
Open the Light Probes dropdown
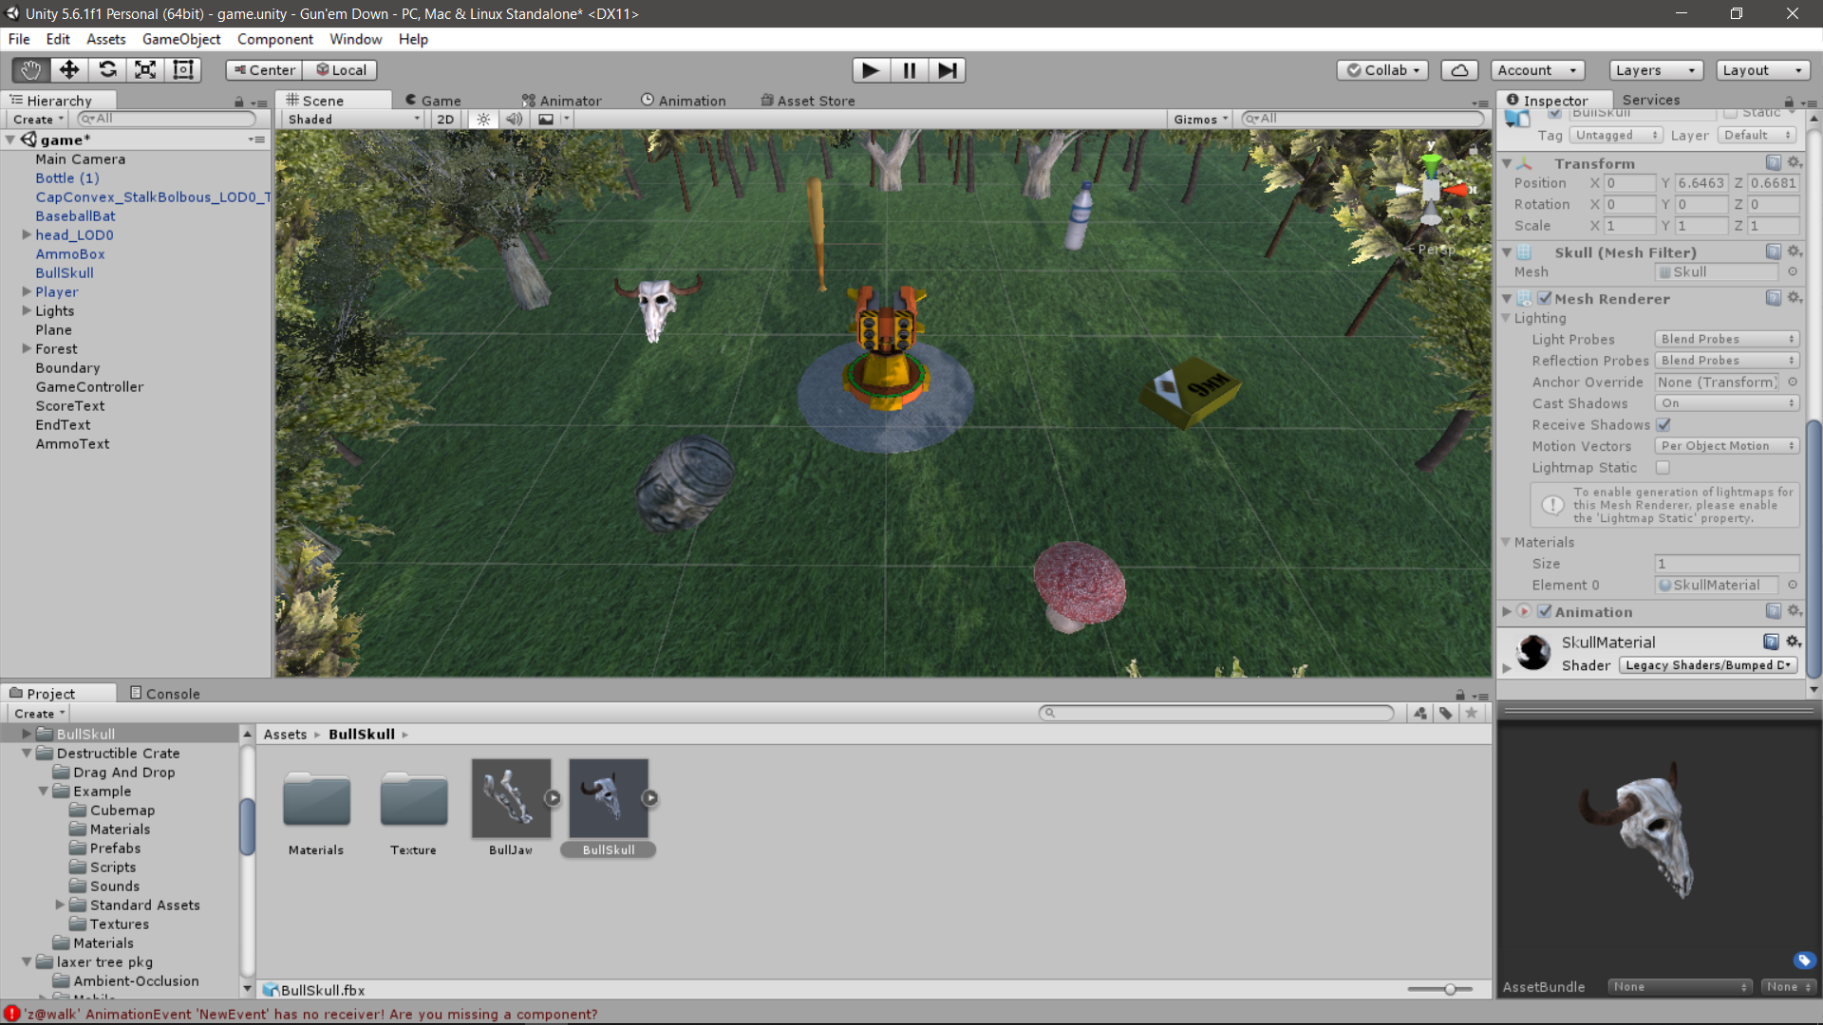coord(1726,339)
